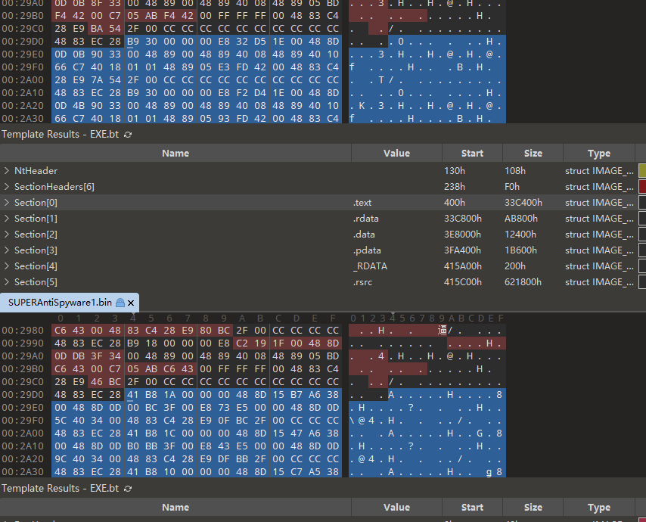Sort by the Start column above 130h
This screenshot has height=522, width=646.
(x=472, y=154)
